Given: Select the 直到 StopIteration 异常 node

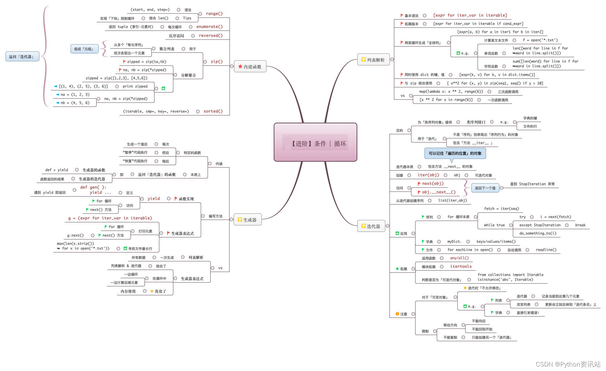Looking at the screenshot, I should coord(532,184).
